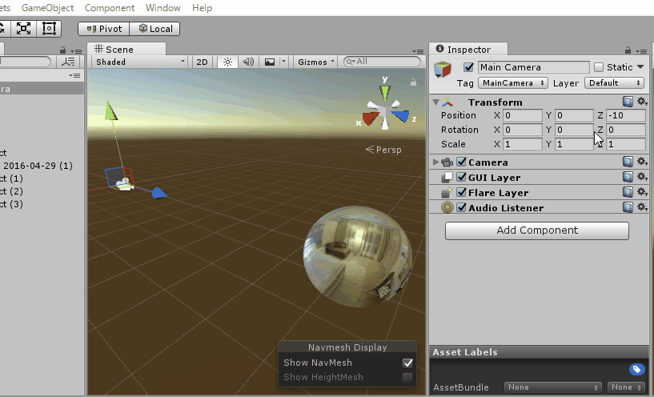Toggle Main Camera active checkbox
This screenshot has width=654, height=397.
(468, 67)
